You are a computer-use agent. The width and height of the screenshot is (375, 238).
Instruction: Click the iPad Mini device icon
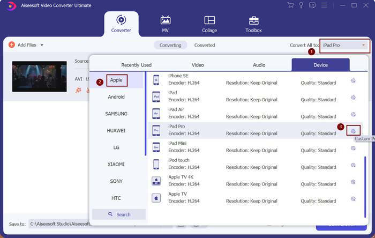(156, 147)
